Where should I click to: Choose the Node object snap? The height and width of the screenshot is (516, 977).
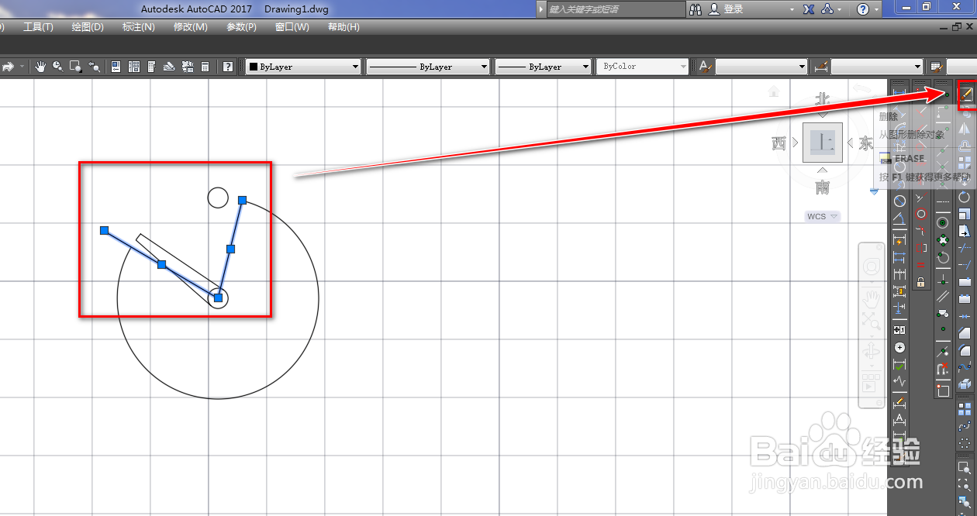[x=943, y=329]
